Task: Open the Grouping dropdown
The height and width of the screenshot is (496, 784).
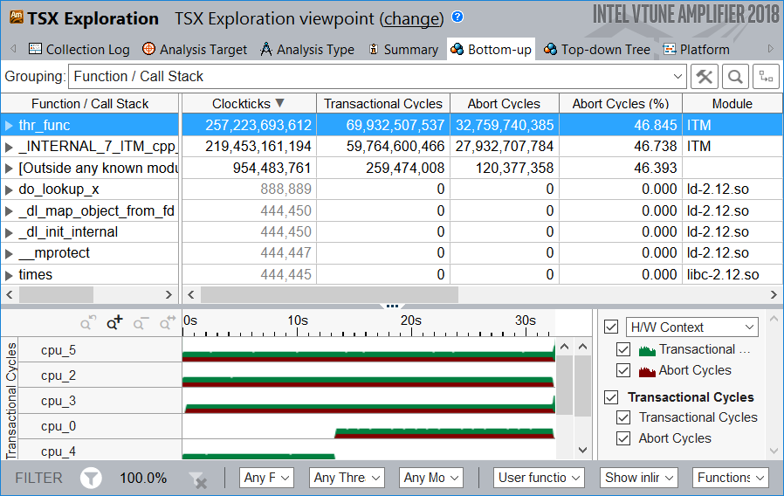Action: pyautogui.click(x=377, y=77)
